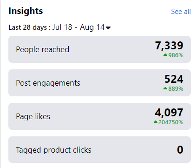Viewport: 196px width, 168px height.
Task: Open the Tagged product clicks card
Action: [99, 149]
